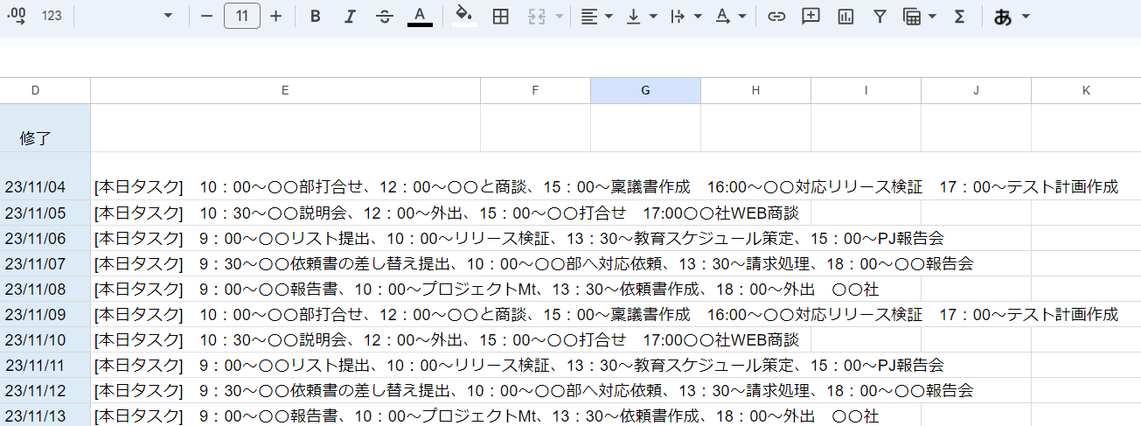The height and width of the screenshot is (426, 1141).
Task: Open merge type dropdown arrow
Action: [x=559, y=16]
